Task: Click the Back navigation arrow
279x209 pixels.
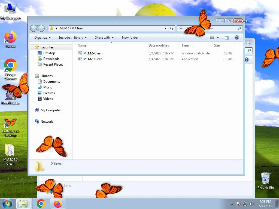Action: 34,28
